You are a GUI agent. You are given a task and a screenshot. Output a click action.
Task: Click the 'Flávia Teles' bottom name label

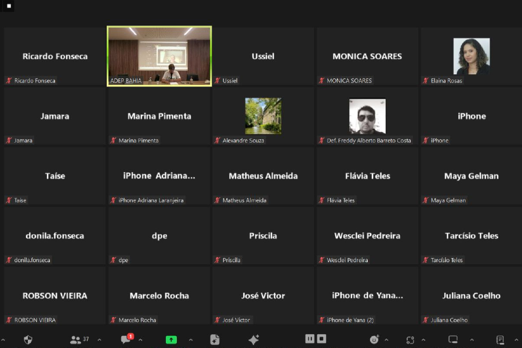tap(340, 200)
